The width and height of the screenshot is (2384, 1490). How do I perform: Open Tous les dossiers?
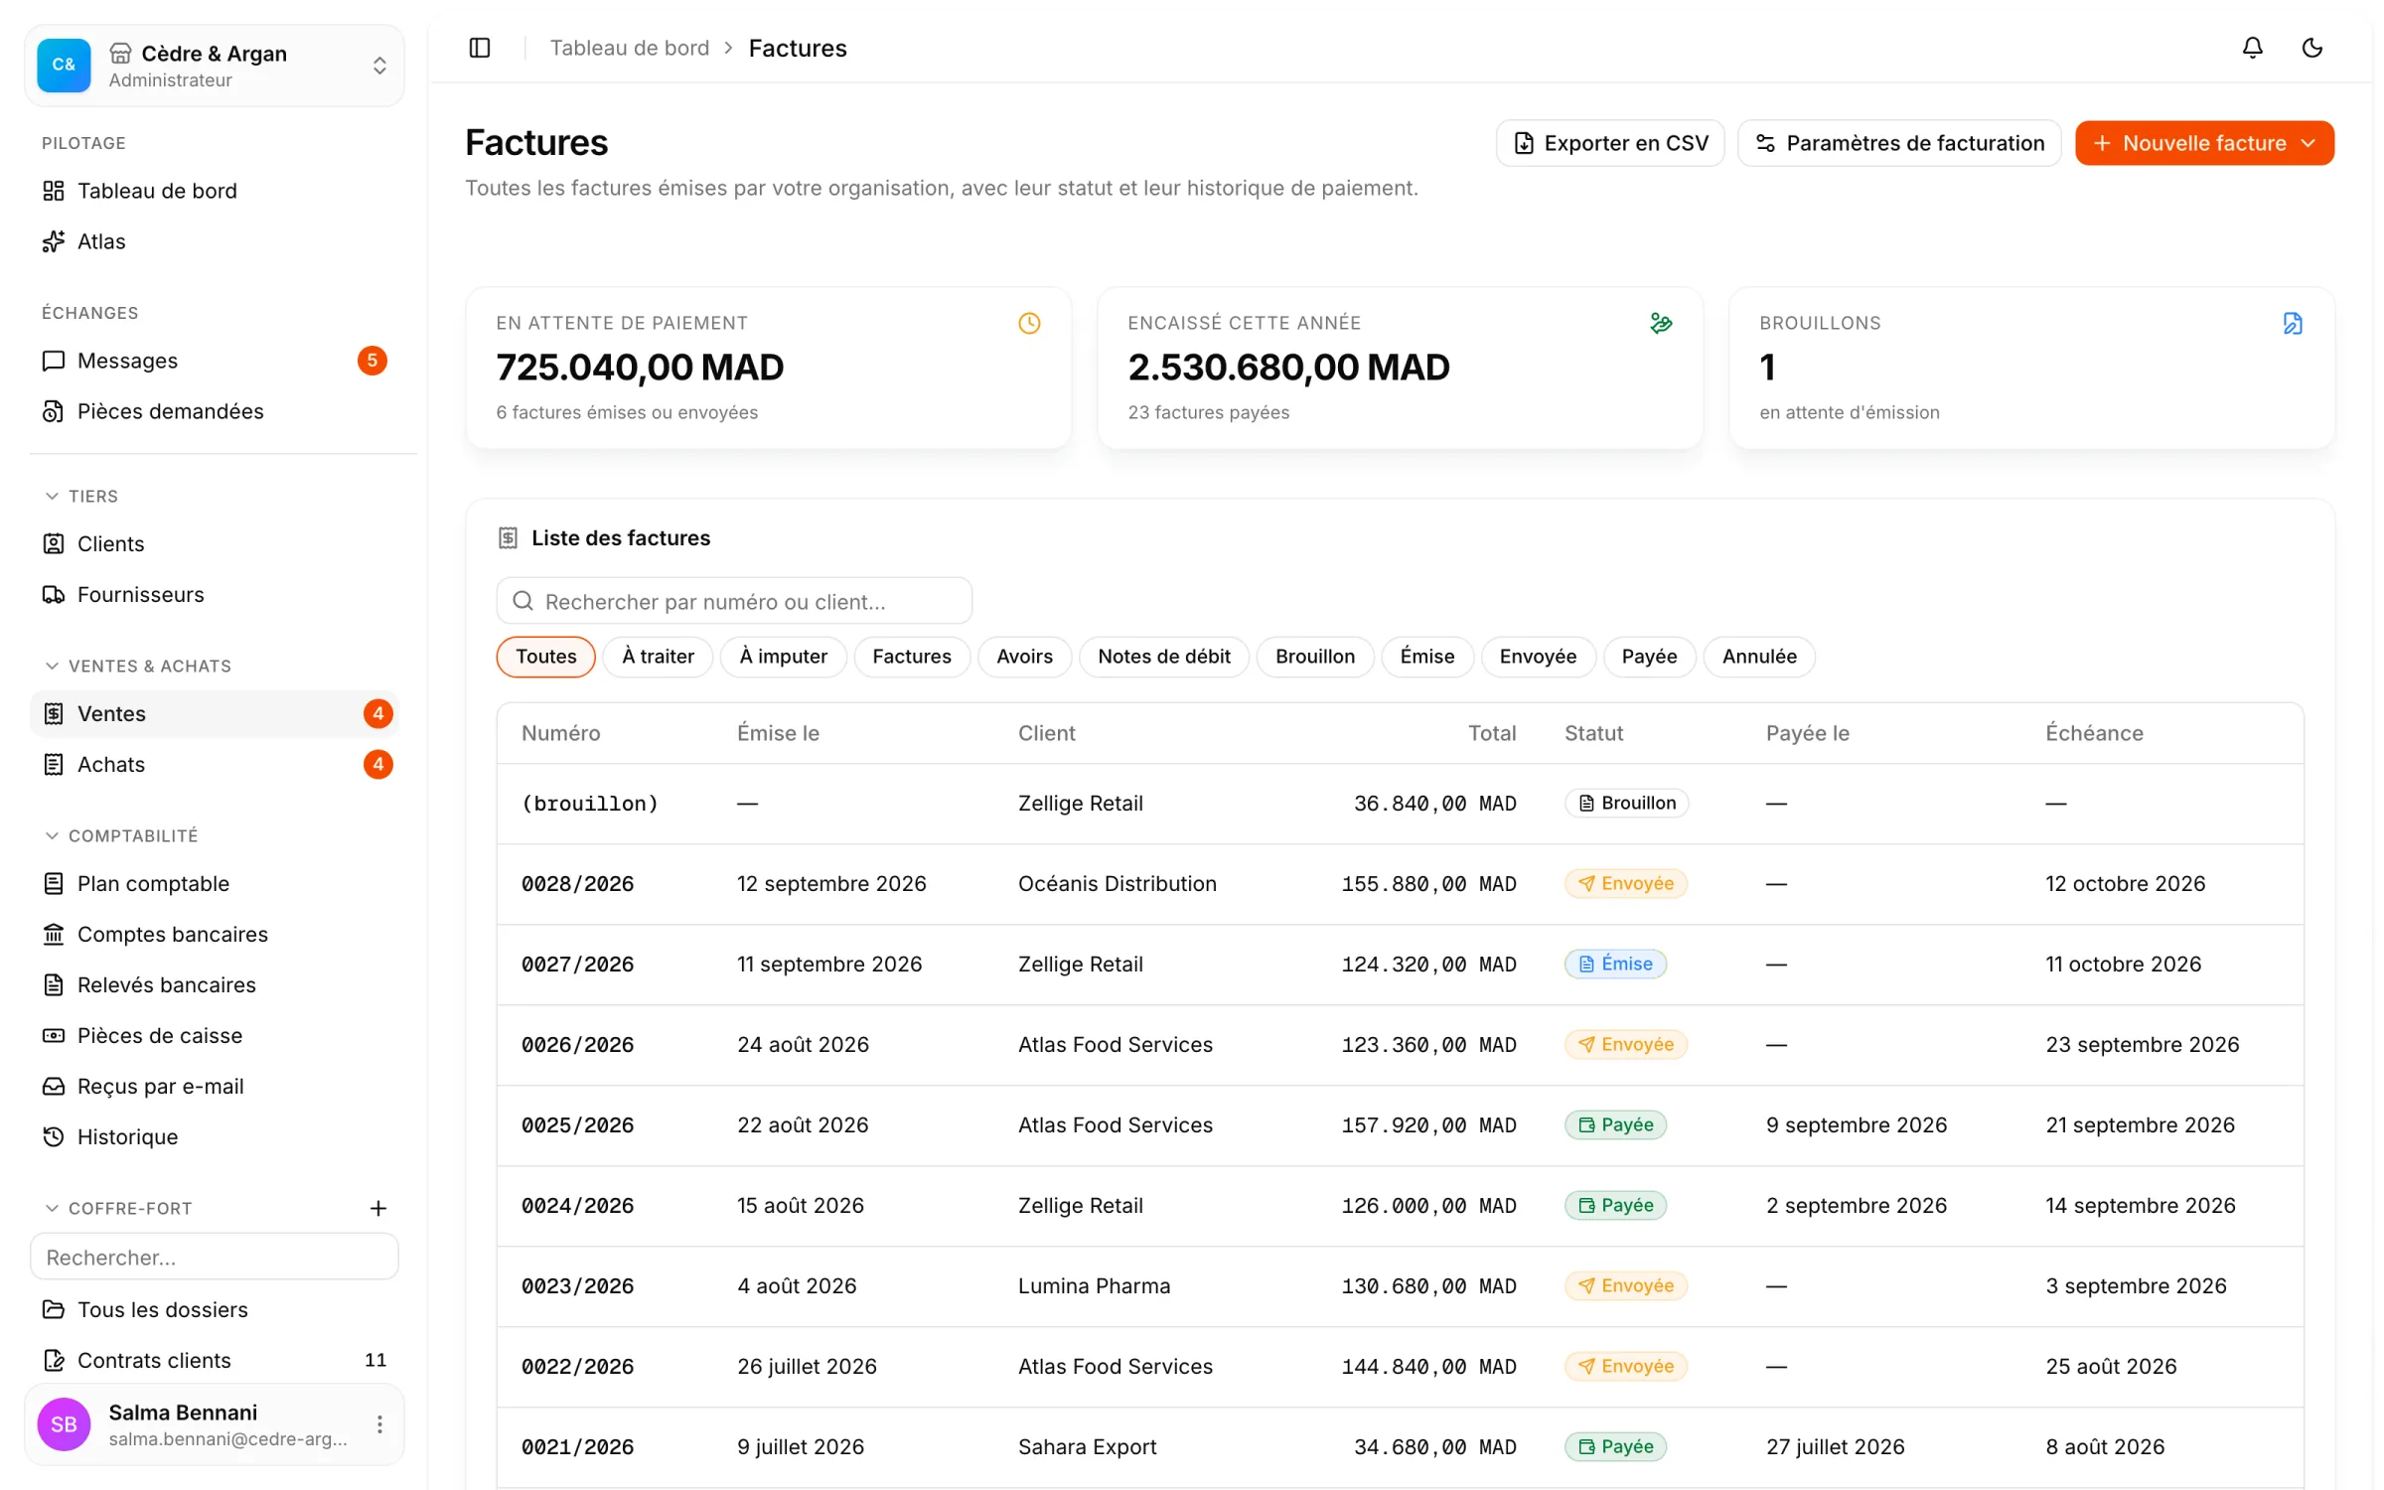pos(215,1310)
